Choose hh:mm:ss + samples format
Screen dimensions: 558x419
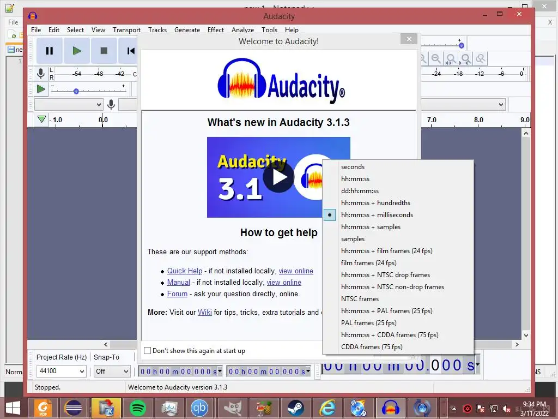pyautogui.click(x=398, y=227)
